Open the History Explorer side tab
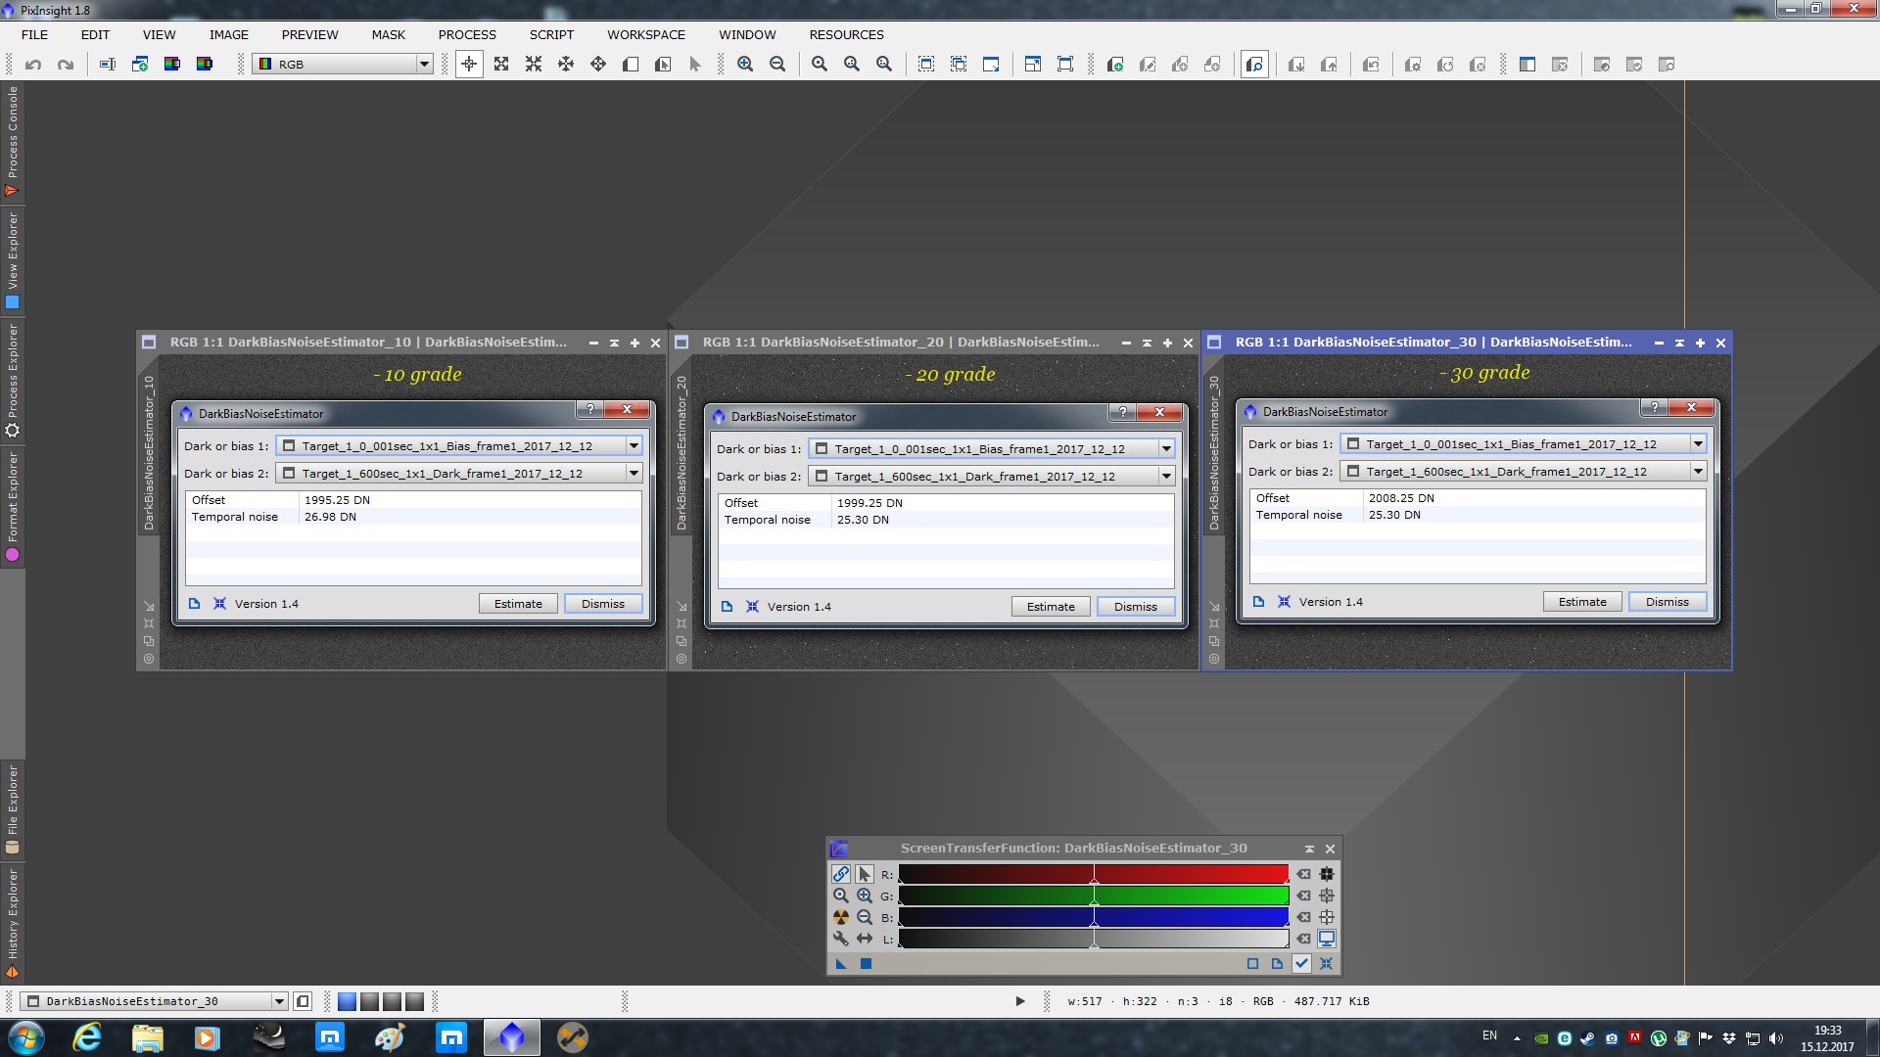Viewport: 1880px width, 1057px height. coord(12,924)
